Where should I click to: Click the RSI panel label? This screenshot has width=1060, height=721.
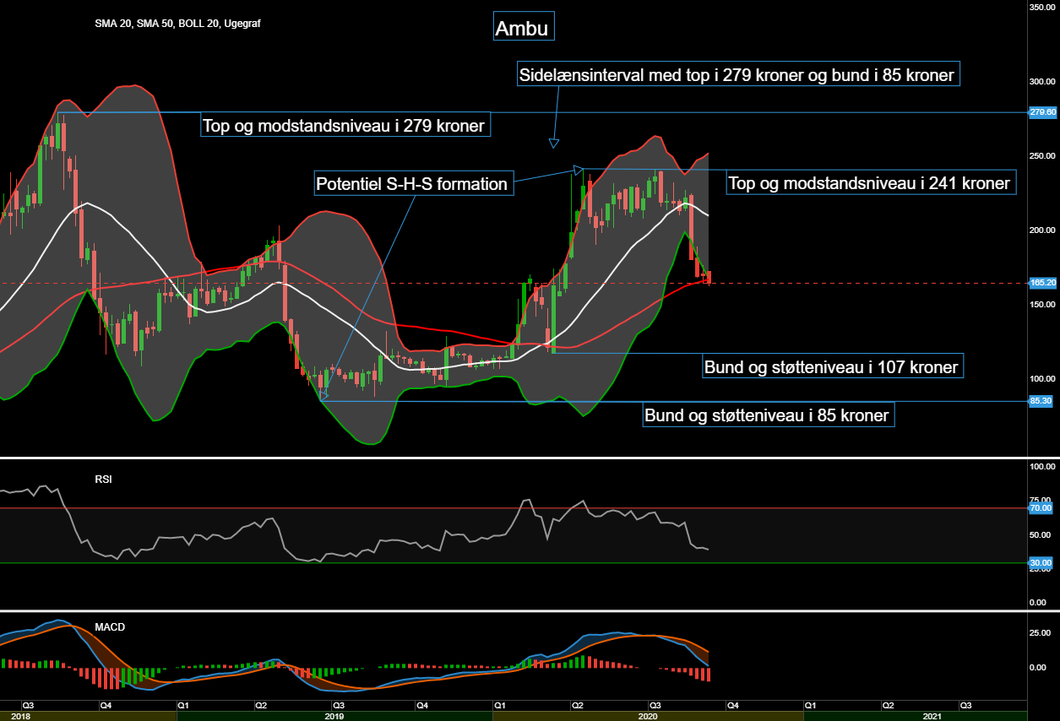click(104, 480)
